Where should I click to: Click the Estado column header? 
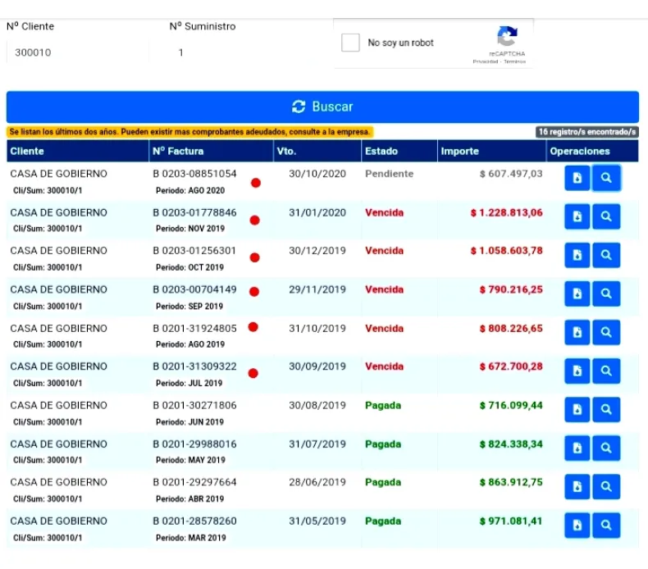click(381, 151)
